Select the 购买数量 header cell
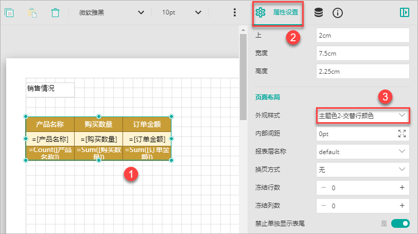This screenshot has height=234, width=418. (x=99, y=124)
